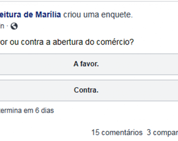Open the Prefeitura de Marília page link
The height and width of the screenshot is (141, 178).
point(30,15)
